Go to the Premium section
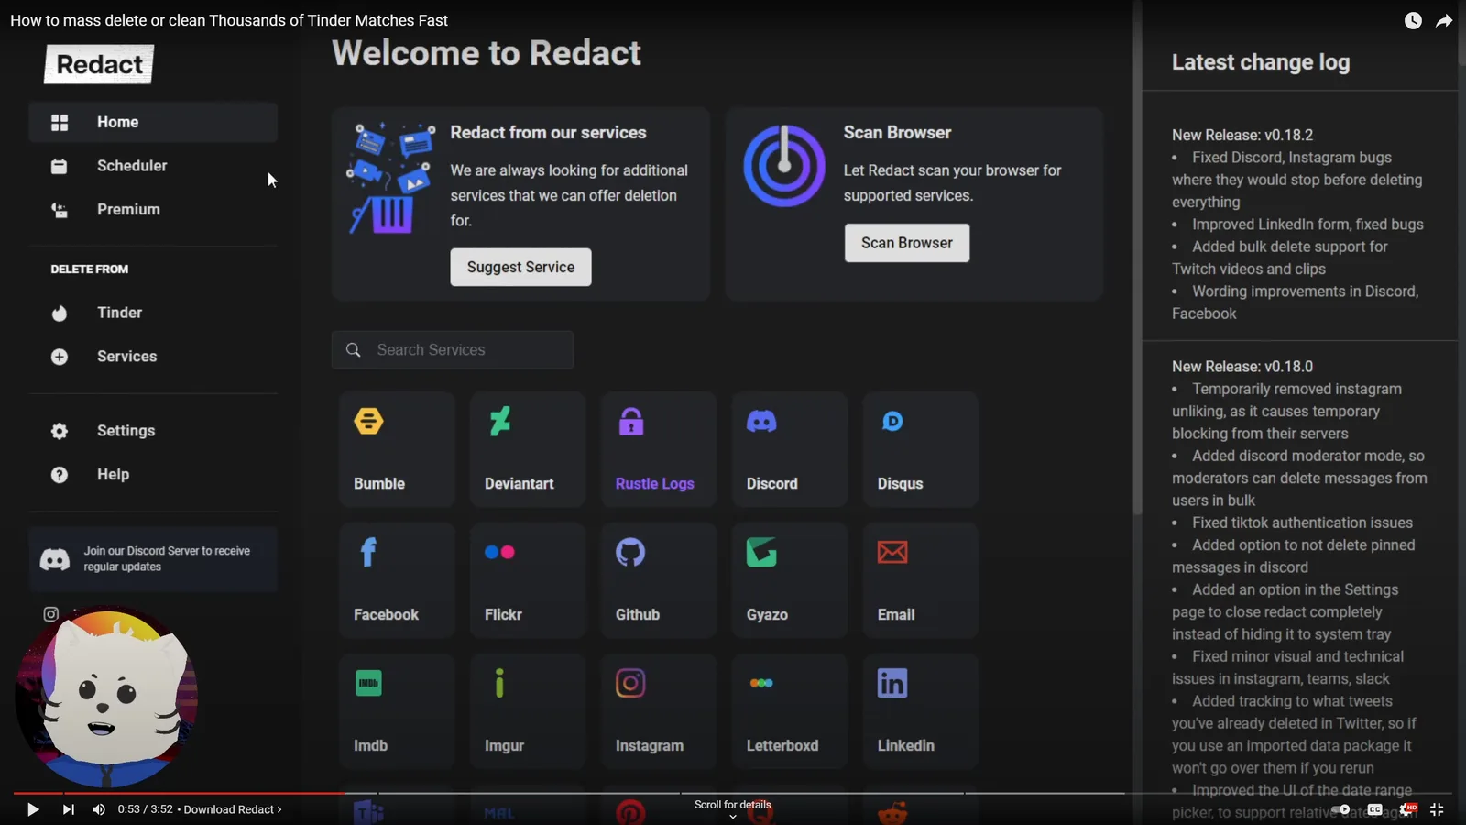Viewport: 1466px width, 825px height. (153, 210)
